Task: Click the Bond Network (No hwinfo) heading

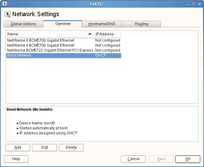Action: [30, 109]
